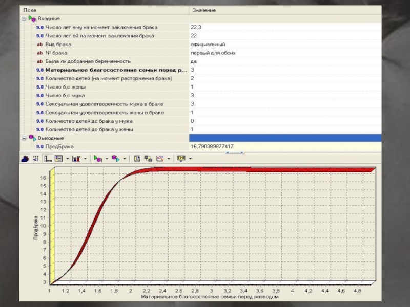Toggle the chart axes toolbar icon
Screen dimensions: 410x307
tap(48, 159)
